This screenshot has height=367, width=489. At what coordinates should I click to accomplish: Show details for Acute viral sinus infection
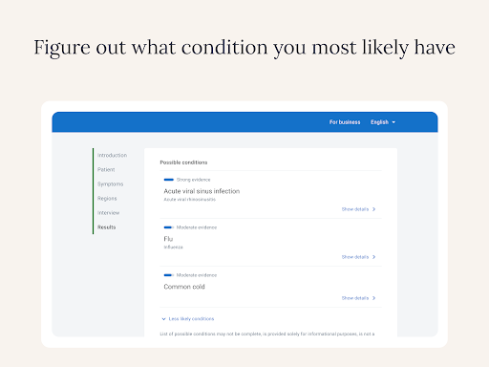click(x=358, y=209)
